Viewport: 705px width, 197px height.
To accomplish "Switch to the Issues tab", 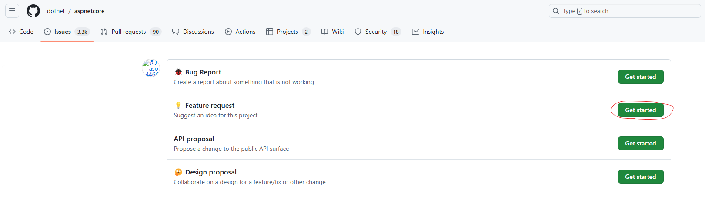I will pos(67,32).
